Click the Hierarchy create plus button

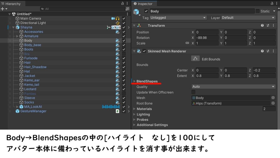3,9
